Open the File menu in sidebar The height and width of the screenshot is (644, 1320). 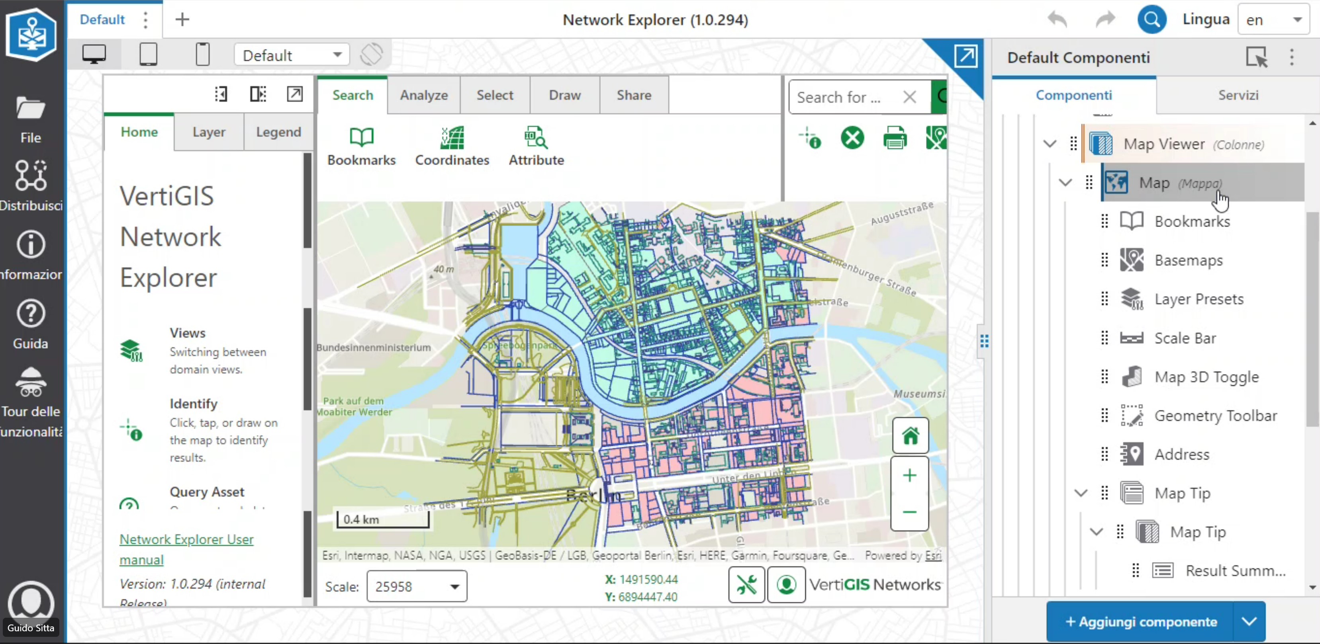[x=31, y=119]
